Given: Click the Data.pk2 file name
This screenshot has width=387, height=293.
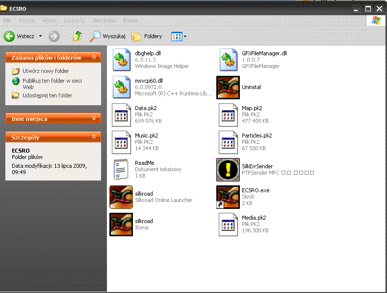Looking at the screenshot, I should pos(146,108).
